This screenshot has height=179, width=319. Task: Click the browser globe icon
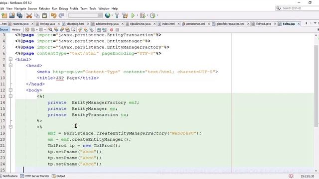pyautogui.click(x=108, y=15)
